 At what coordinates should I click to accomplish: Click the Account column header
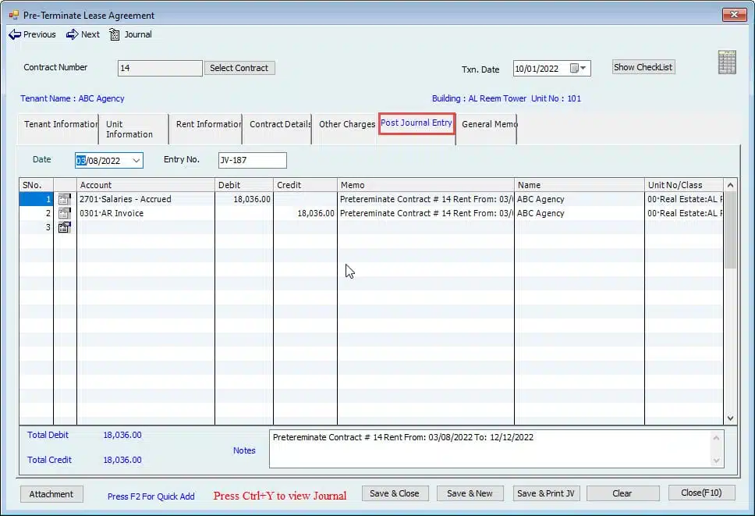click(145, 185)
